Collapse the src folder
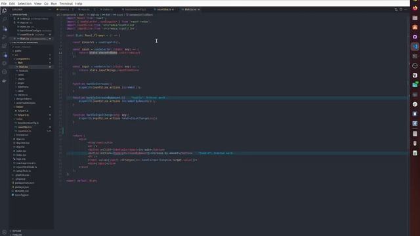The image size is (420, 236). pyautogui.click(x=16, y=55)
